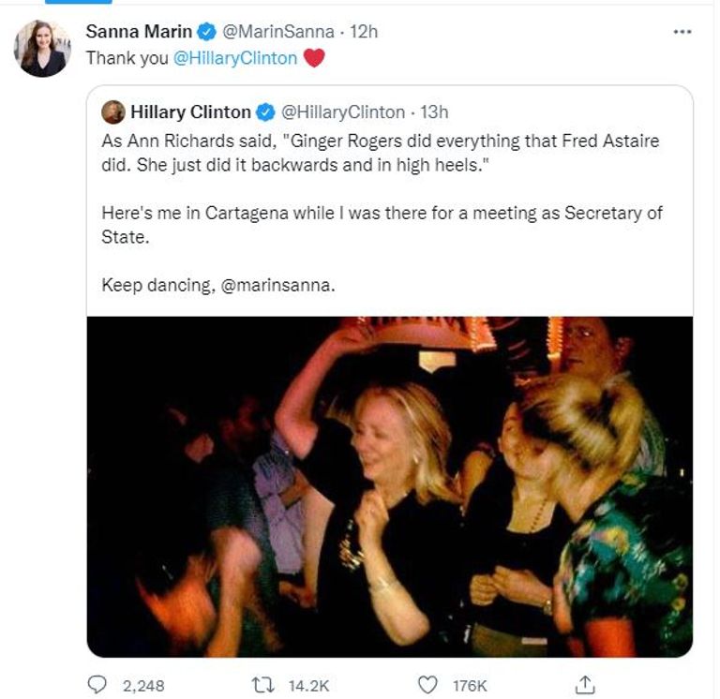The image size is (720, 699).
Task: Click the reply speech bubble icon
Action: [97, 686]
